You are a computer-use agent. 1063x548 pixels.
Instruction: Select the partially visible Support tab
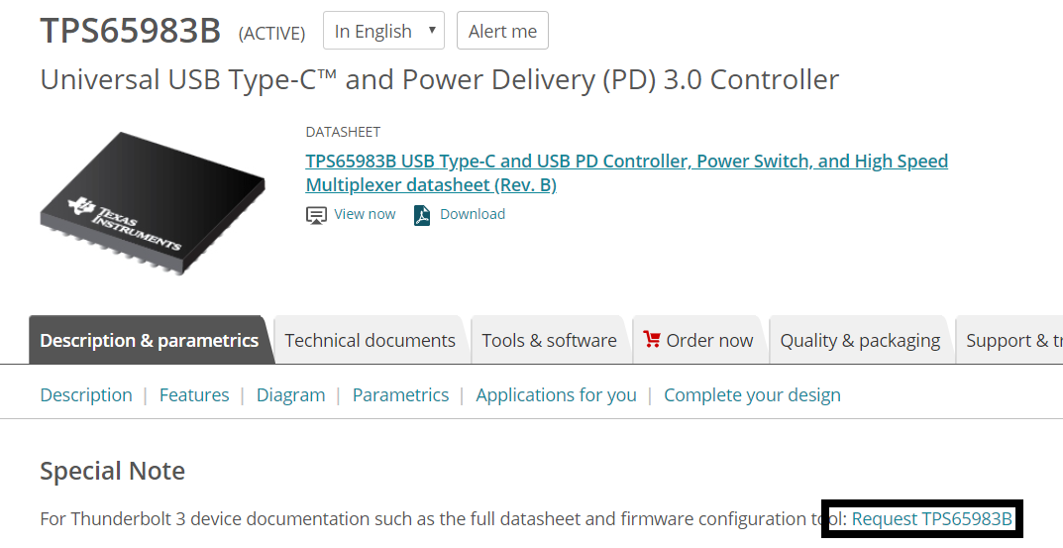[1010, 340]
